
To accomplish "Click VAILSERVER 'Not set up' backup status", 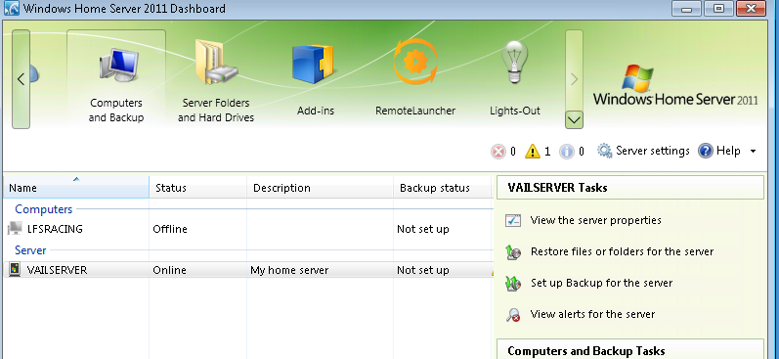I will click(423, 270).
